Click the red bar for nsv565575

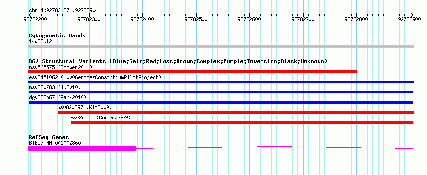[x=192, y=72]
